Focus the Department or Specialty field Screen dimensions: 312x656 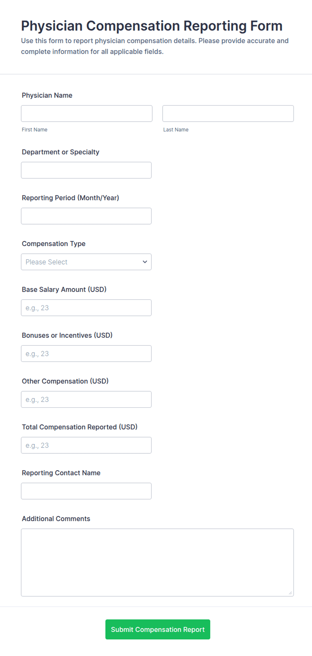(86, 170)
